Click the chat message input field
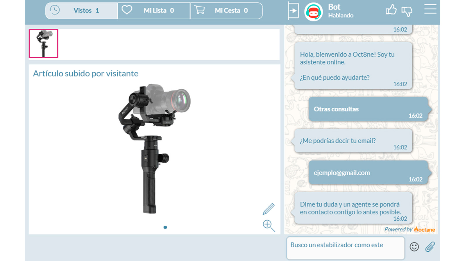This screenshot has height=261, width=465. point(346,248)
